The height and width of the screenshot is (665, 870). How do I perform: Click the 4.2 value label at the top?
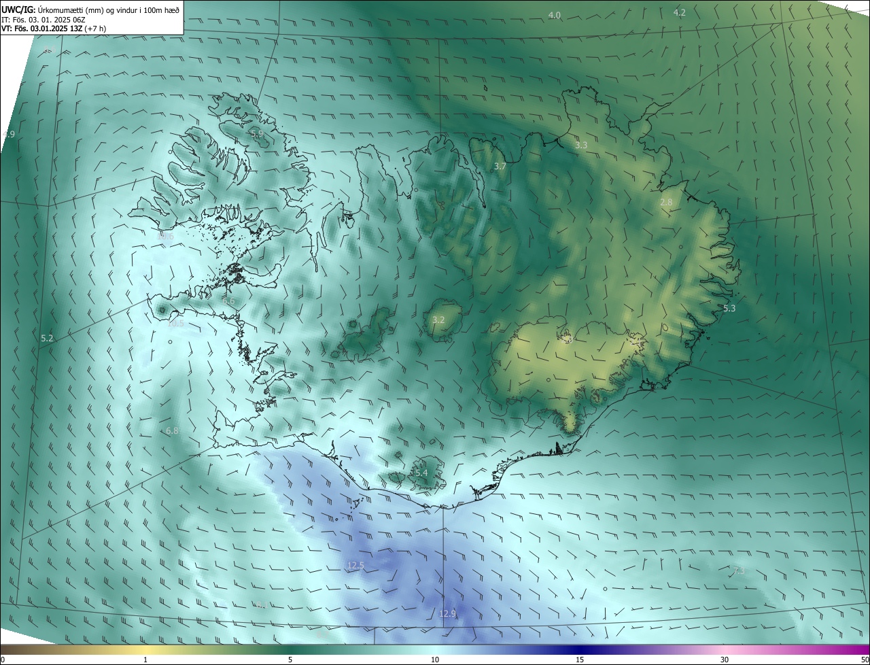tap(679, 13)
